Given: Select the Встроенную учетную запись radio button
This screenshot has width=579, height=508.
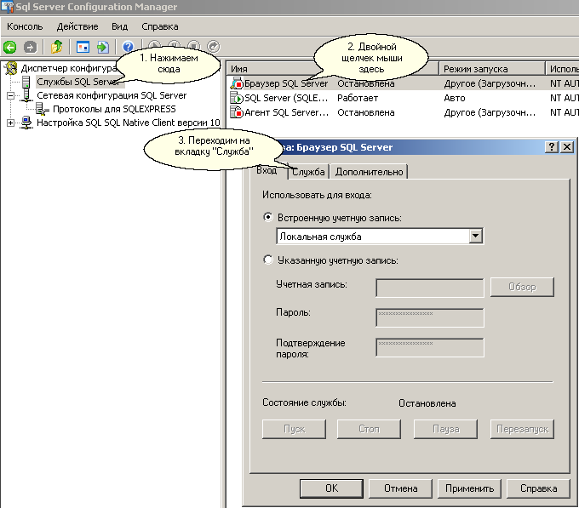Looking at the screenshot, I should click(x=268, y=218).
